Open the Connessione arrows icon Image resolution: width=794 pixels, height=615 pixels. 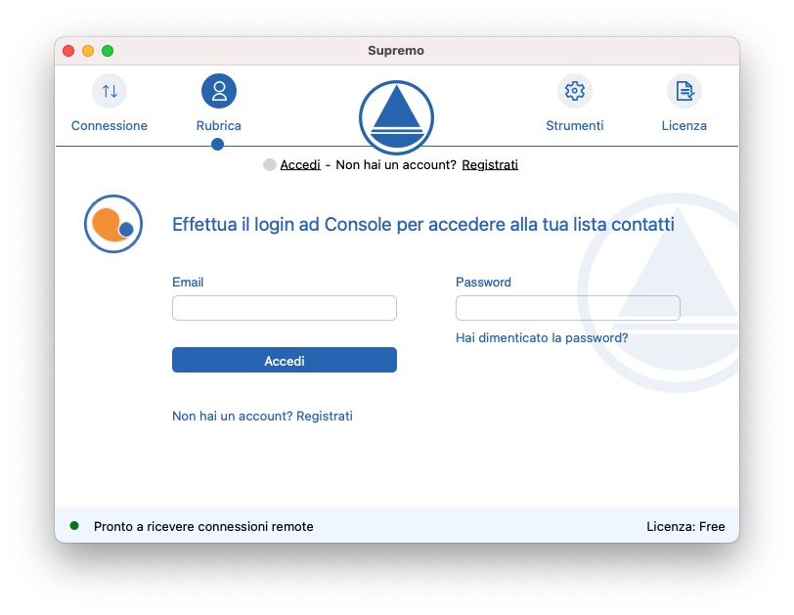tap(110, 91)
